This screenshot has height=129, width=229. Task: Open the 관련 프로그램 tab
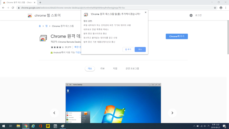pyautogui.click(x=132, y=69)
